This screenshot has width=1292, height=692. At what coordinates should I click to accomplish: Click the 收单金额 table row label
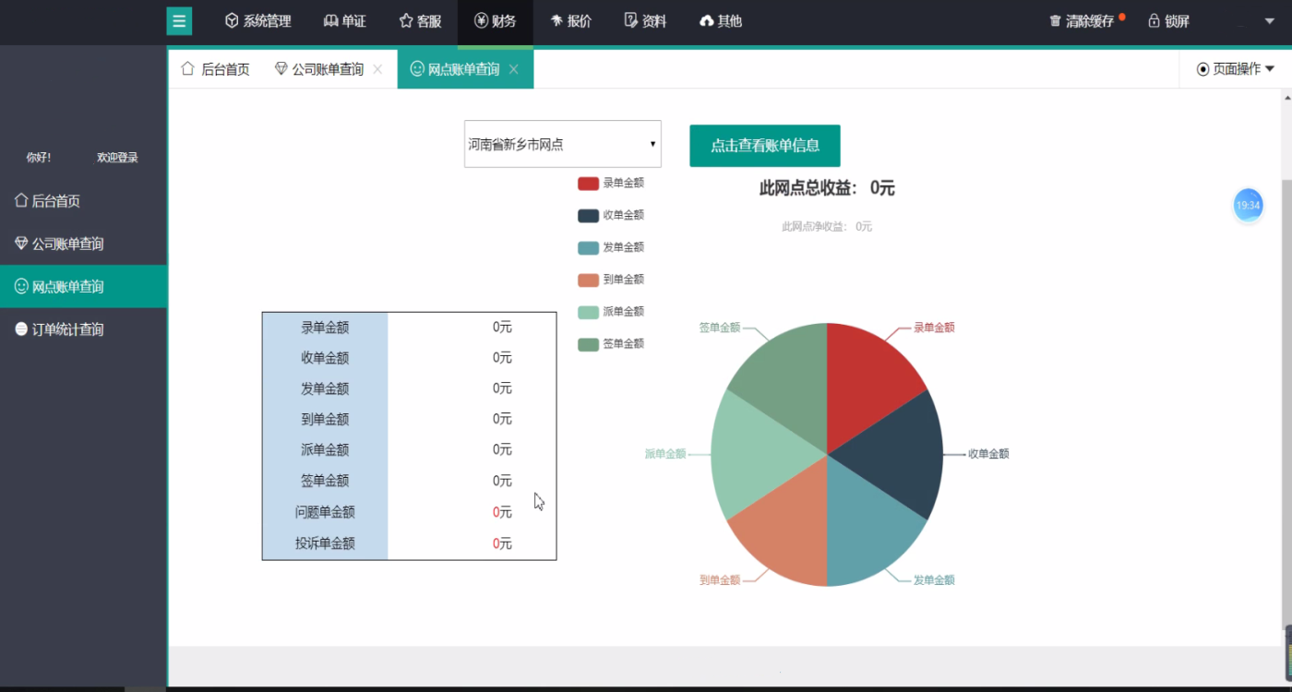325,357
